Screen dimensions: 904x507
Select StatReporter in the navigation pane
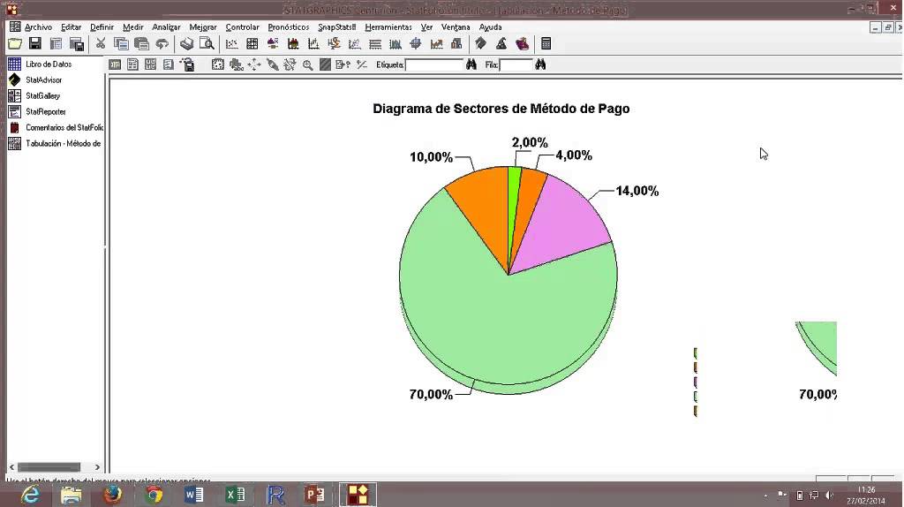tap(46, 112)
